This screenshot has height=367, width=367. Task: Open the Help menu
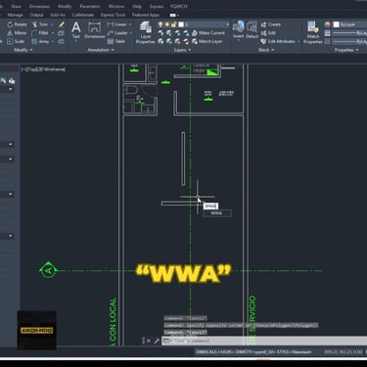pos(137,6)
